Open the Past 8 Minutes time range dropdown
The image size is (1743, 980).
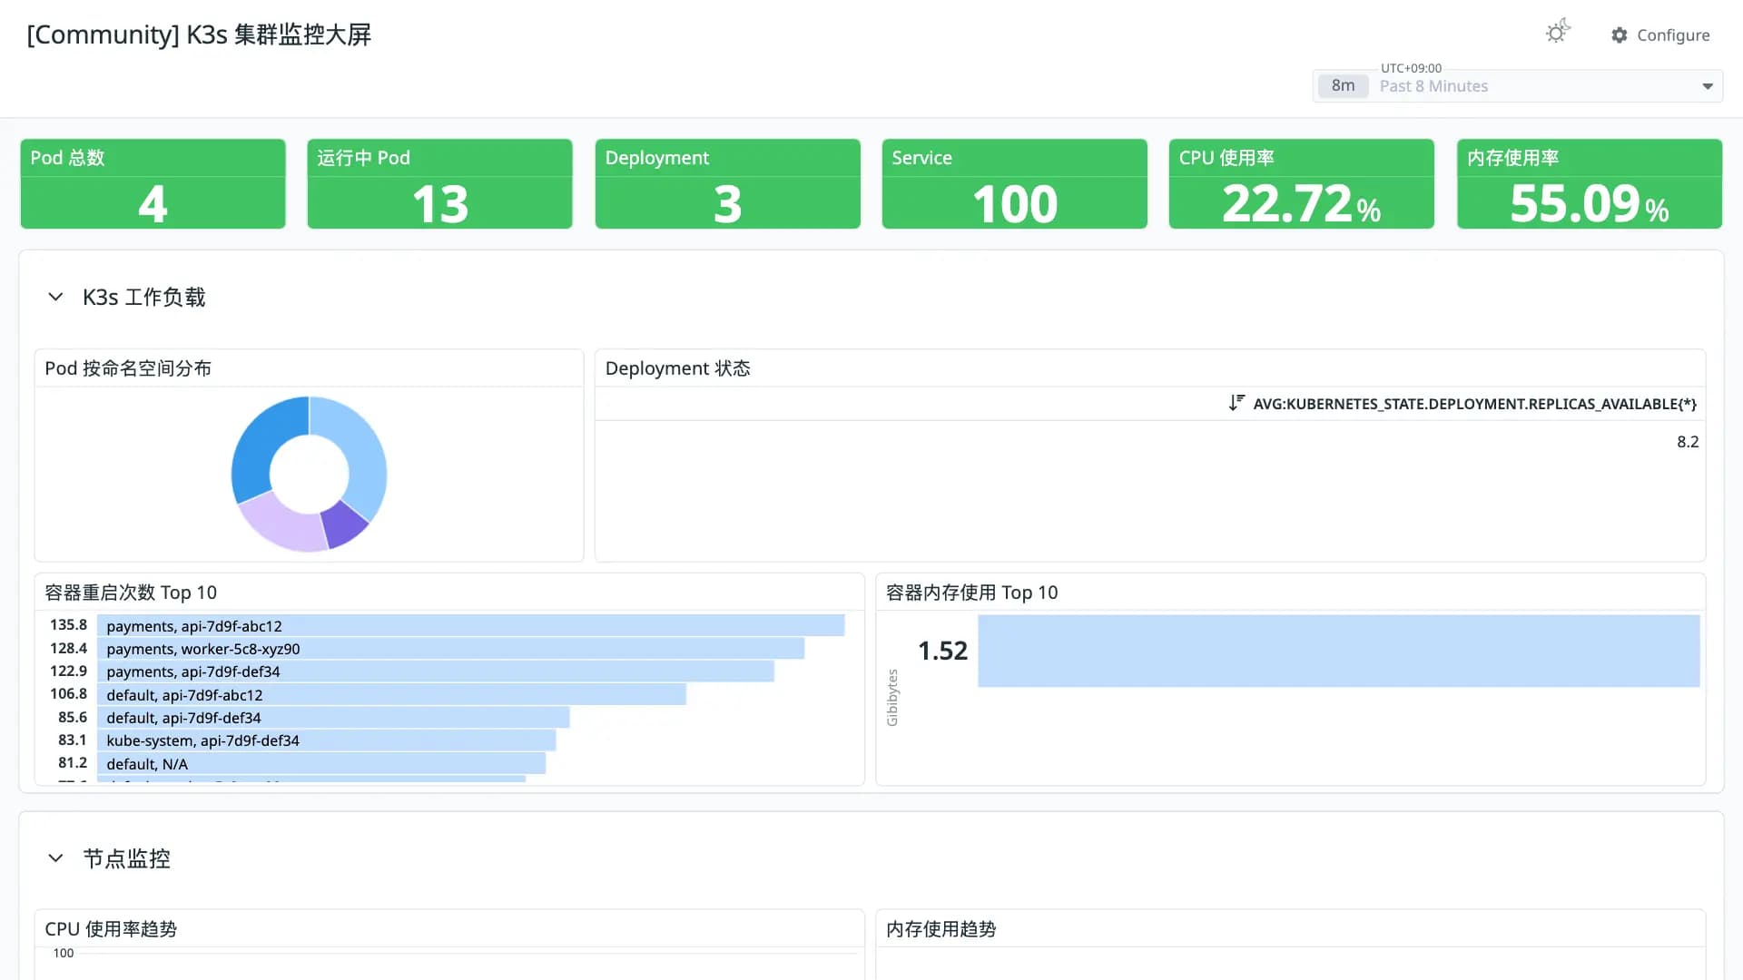coord(1517,86)
